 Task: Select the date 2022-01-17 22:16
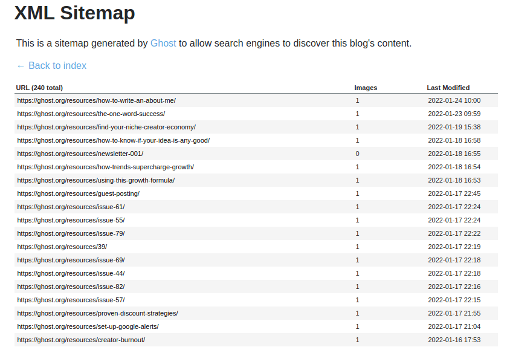click(x=454, y=287)
